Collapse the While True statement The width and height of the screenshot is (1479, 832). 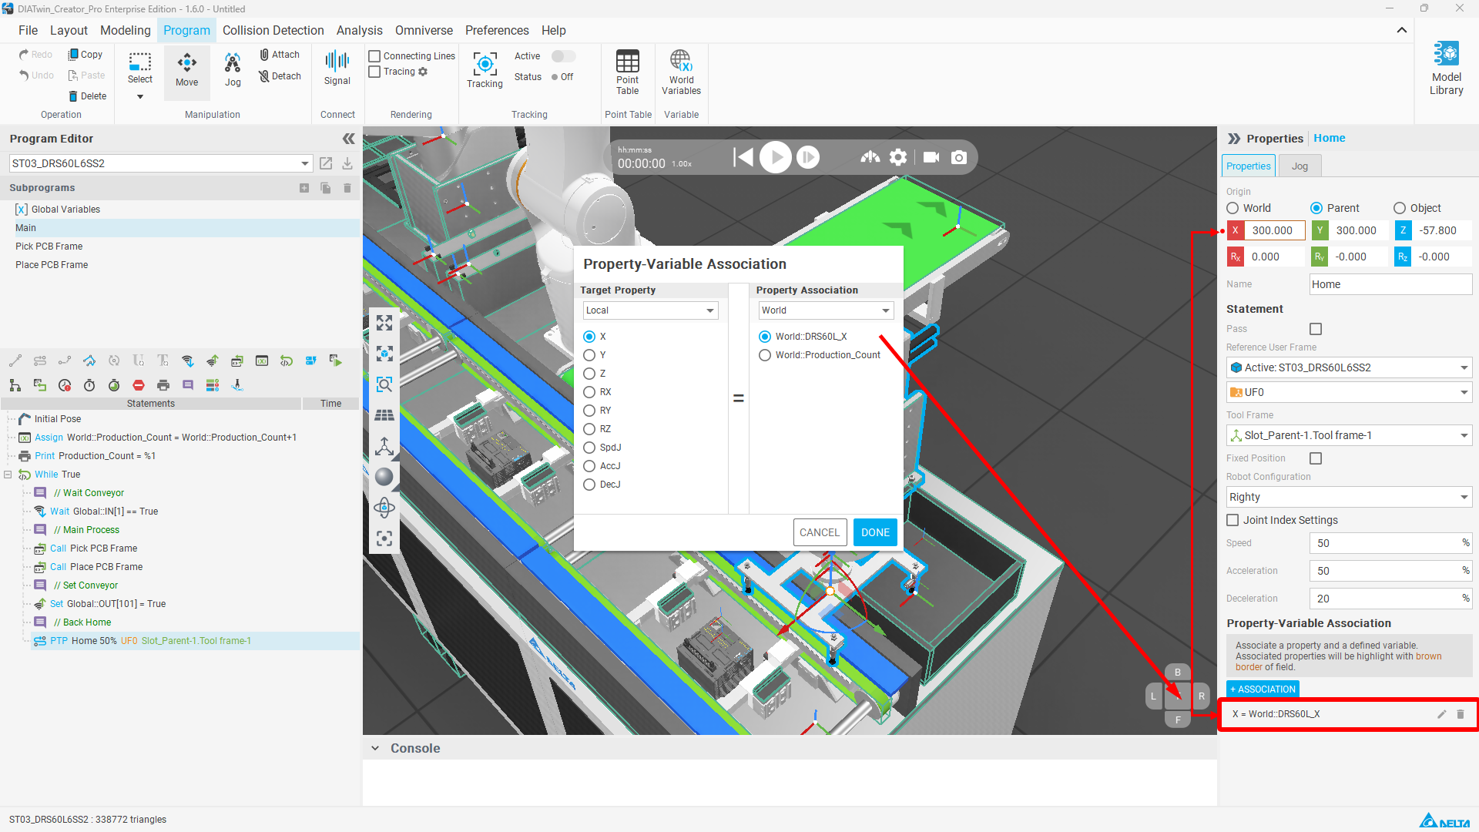8,475
